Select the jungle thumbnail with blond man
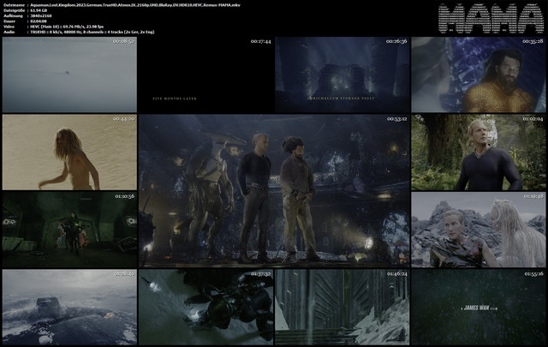This screenshot has height=347, width=548. point(479,153)
